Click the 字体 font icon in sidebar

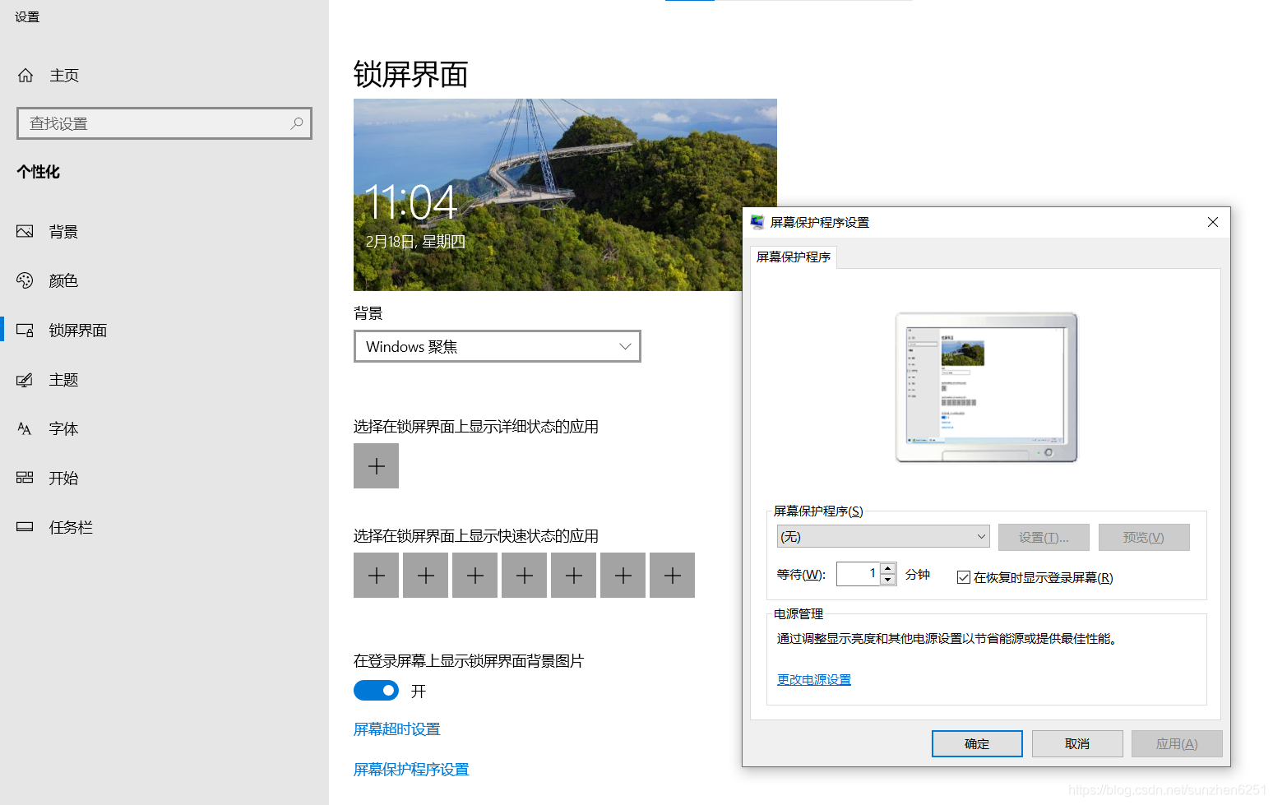(x=25, y=428)
